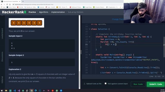Click the 'int portions = 0;' line

coord(110,39)
